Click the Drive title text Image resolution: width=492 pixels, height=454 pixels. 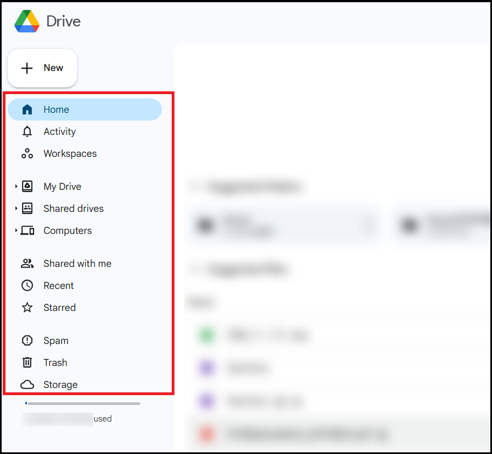[x=63, y=21]
